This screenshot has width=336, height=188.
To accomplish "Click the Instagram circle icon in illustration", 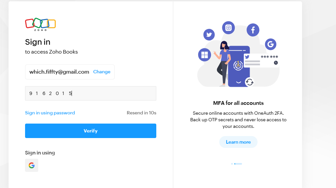I will (x=228, y=28).
